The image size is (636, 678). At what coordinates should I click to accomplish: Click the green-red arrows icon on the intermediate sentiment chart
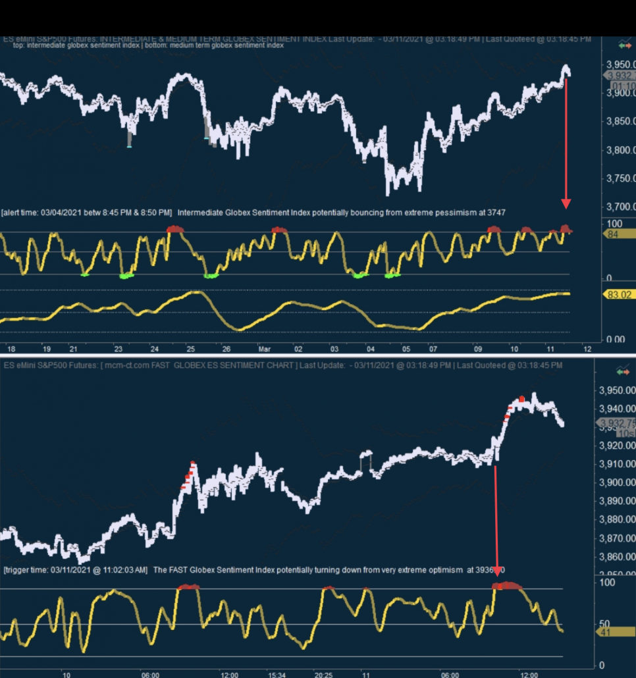(625, 45)
